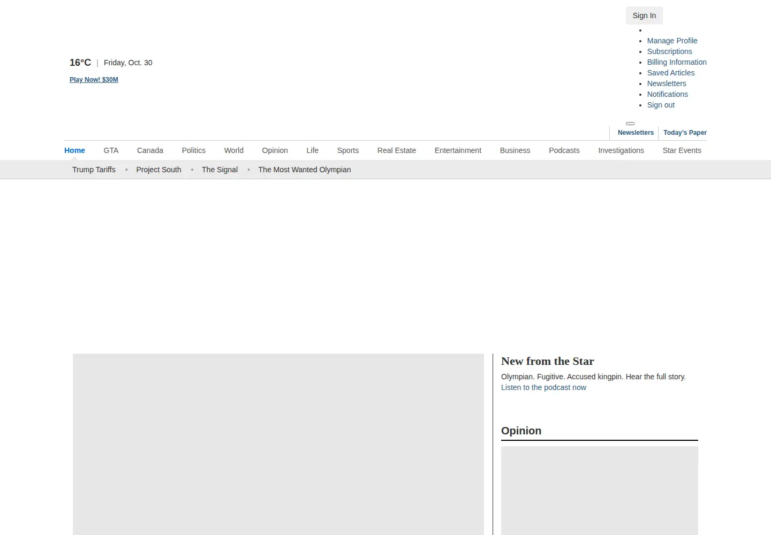
Task: Click the Friday, Oct. 30 date text
Action: click(128, 63)
